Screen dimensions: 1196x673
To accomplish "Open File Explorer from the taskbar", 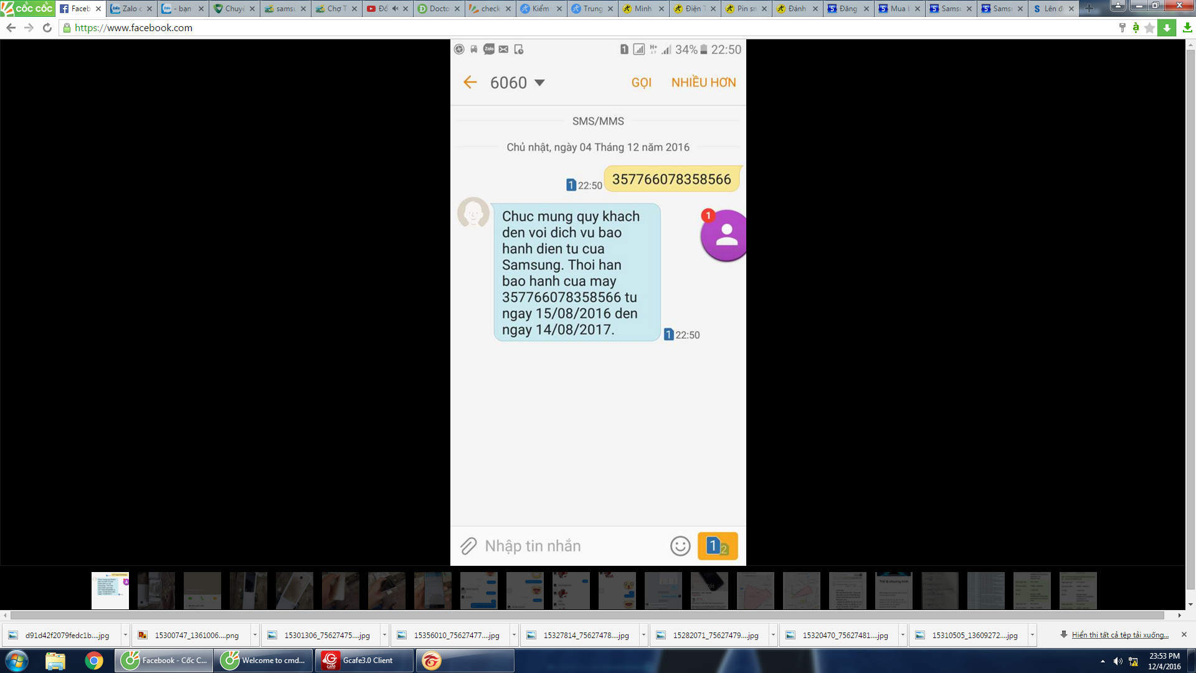I will [55, 661].
